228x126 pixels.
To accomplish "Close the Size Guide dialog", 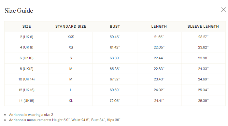I will (223, 10).
